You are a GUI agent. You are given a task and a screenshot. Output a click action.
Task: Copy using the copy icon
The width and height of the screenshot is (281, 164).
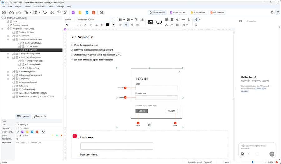coord(59,12)
